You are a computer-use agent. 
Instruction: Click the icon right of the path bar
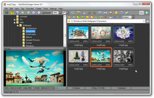[x=147, y=21]
